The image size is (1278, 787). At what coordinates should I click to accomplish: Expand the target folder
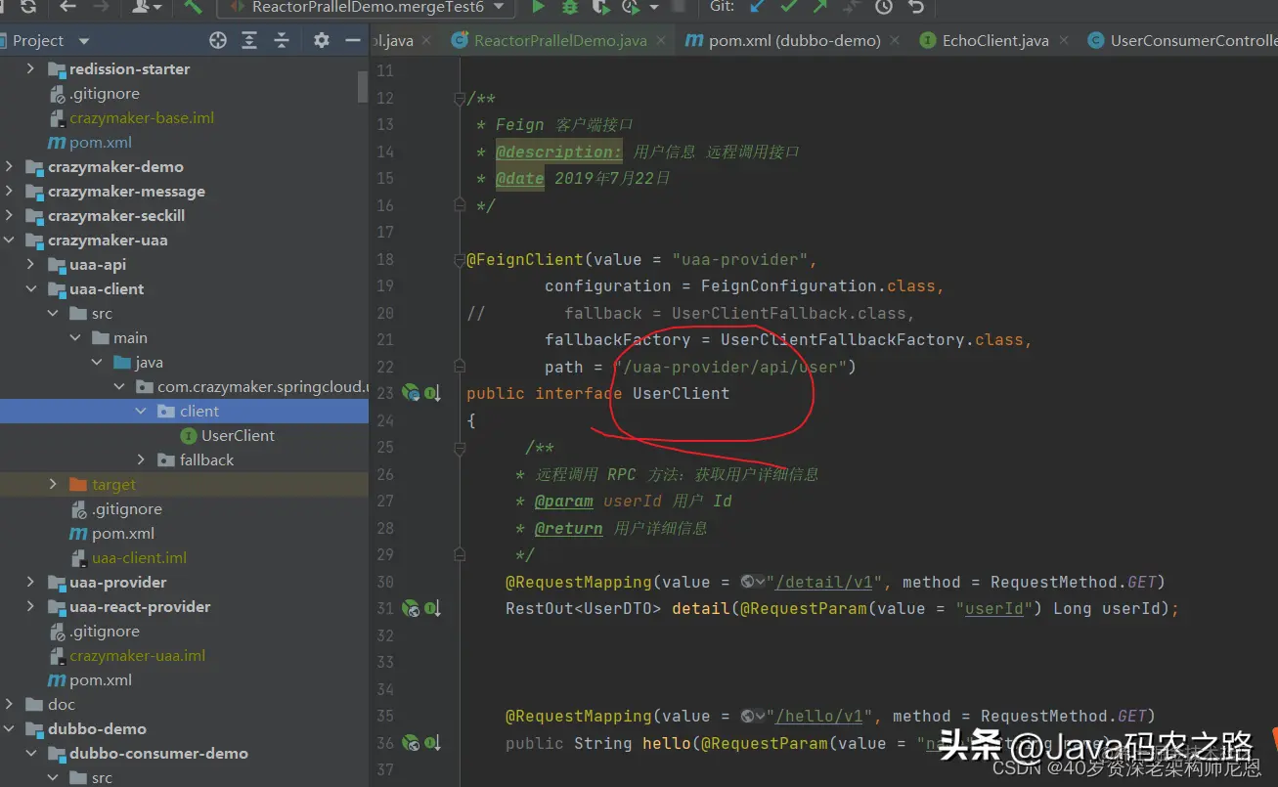point(53,485)
